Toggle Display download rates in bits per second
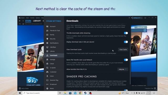Viewport: 168px width, 95px height. click(126, 42)
